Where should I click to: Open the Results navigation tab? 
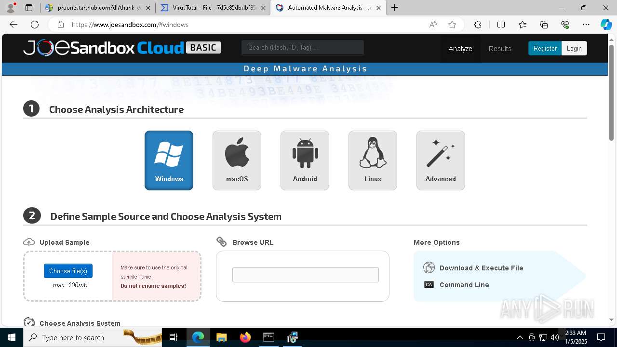point(500,49)
